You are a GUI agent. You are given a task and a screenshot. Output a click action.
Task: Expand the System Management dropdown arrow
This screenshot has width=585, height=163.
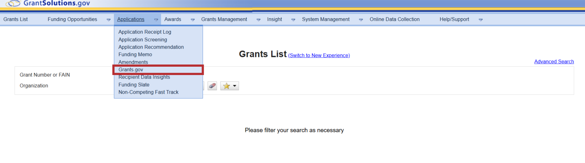361,20
